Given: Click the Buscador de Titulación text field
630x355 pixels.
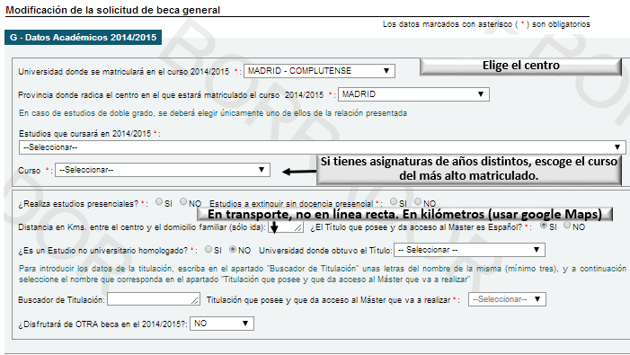Looking at the screenshot, I should click(154, 298).
